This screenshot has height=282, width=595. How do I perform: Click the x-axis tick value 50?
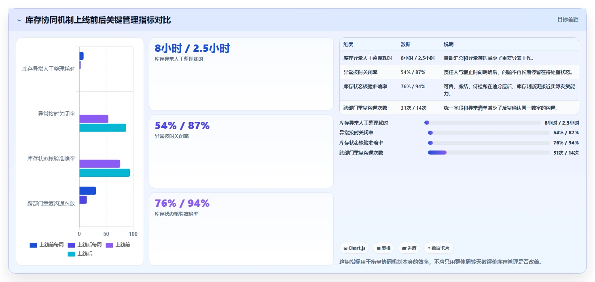click(x=106, y=234)
